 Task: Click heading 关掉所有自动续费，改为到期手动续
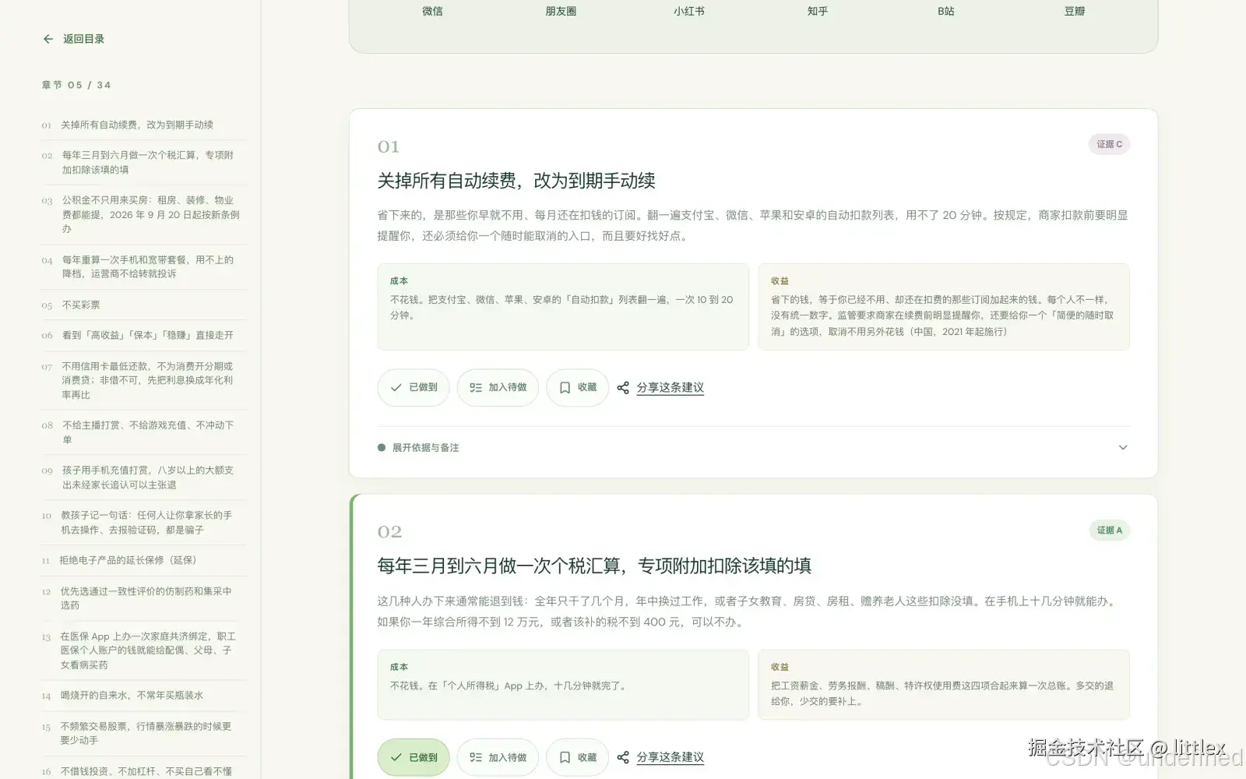(x=516, y=181)
